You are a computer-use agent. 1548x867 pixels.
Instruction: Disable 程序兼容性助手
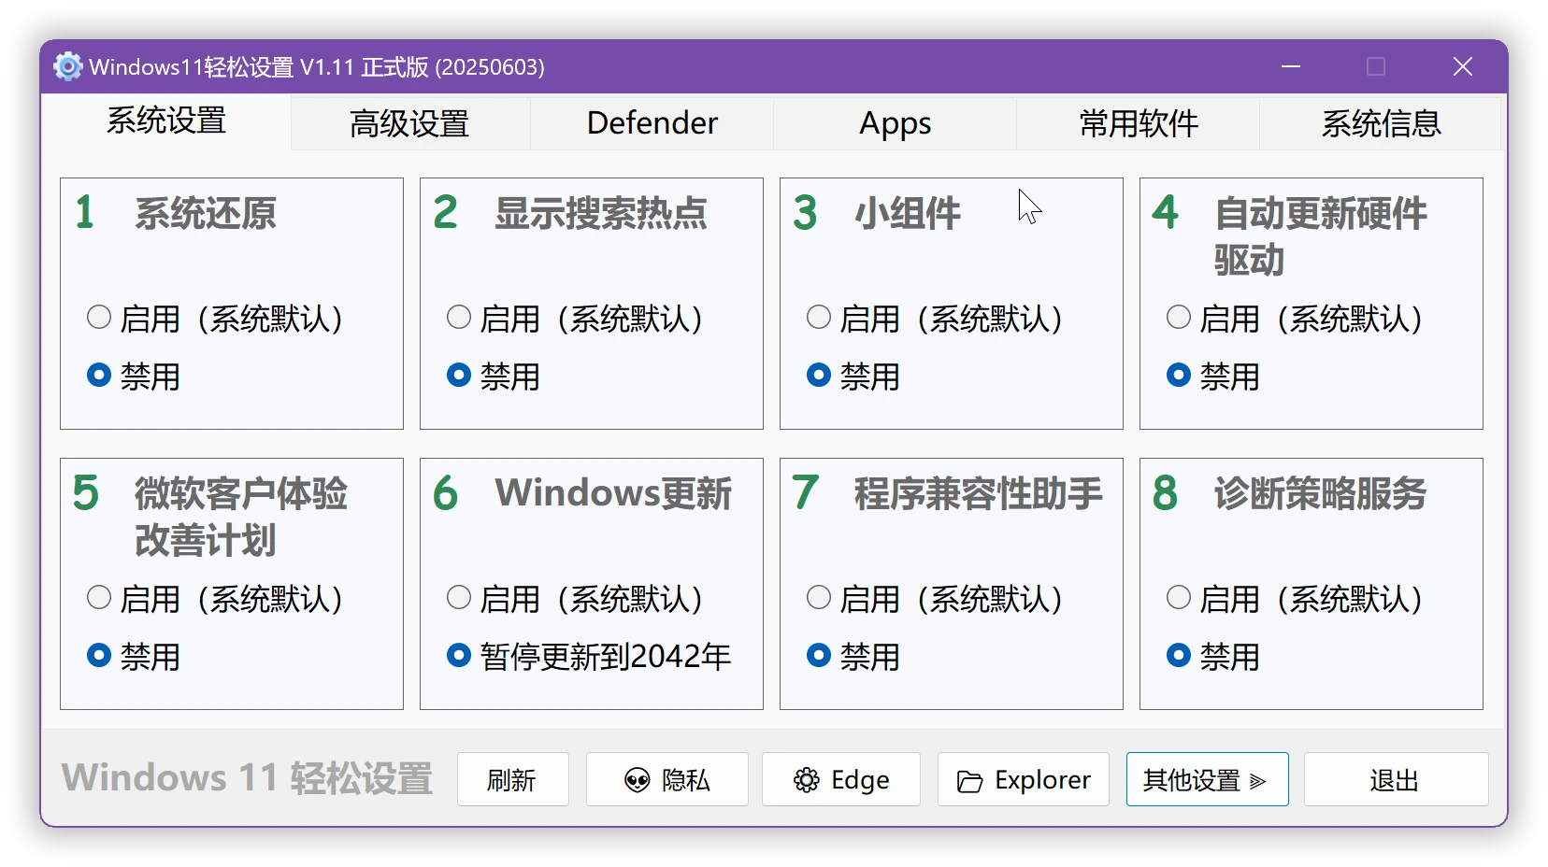pyautogui.click(x=819, y=656)
